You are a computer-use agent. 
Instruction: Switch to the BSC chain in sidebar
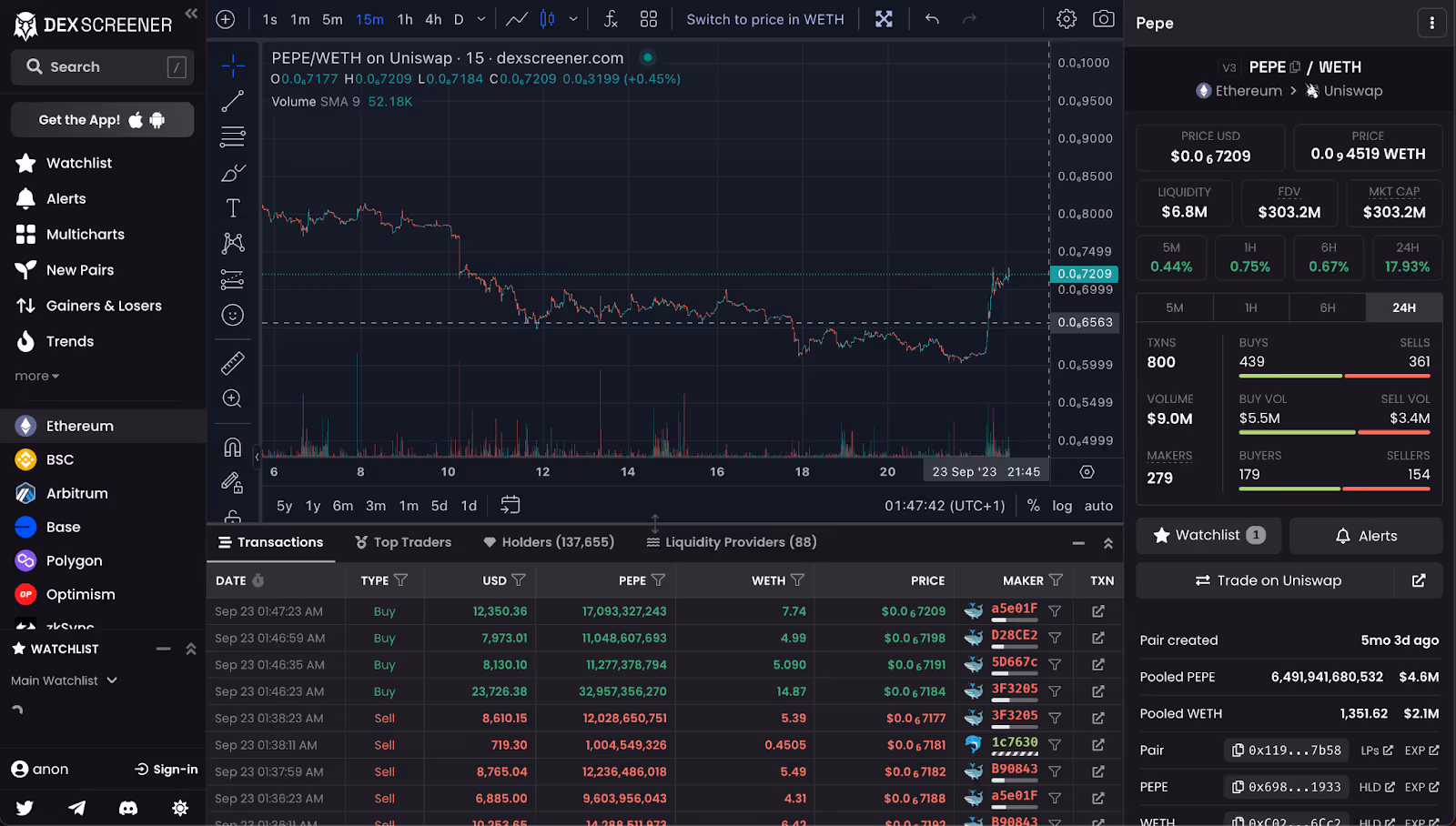[55, 458]
